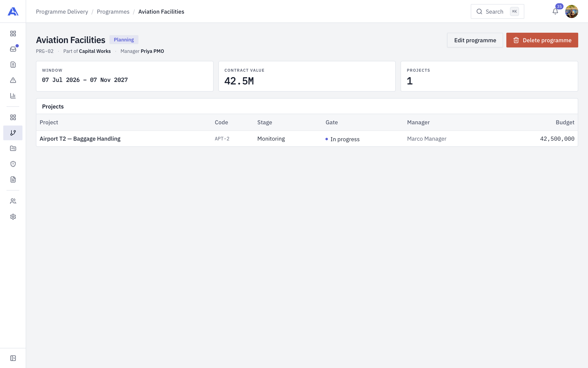Go to Programme Delivery breadcrumb
The height and width of the screenshot is (368, 588).
[62, 12]
